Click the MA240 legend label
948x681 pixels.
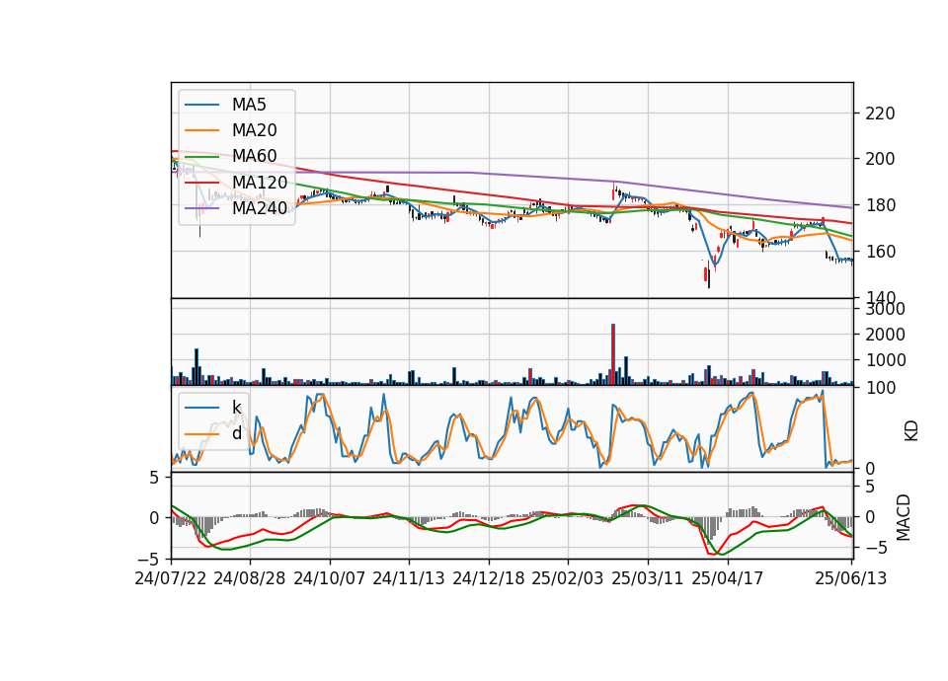click(x=260, y=208)
